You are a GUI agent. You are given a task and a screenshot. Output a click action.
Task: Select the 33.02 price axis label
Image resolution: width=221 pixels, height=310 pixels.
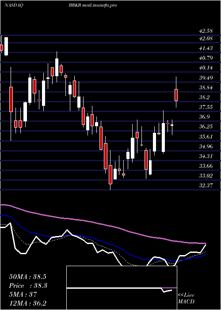206,175
